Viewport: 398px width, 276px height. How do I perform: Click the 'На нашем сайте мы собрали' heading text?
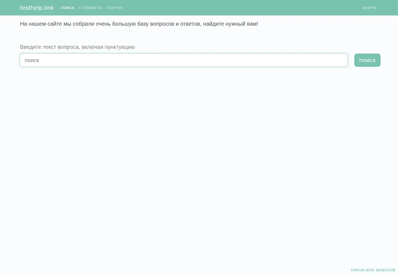click(x=139, y=24)
